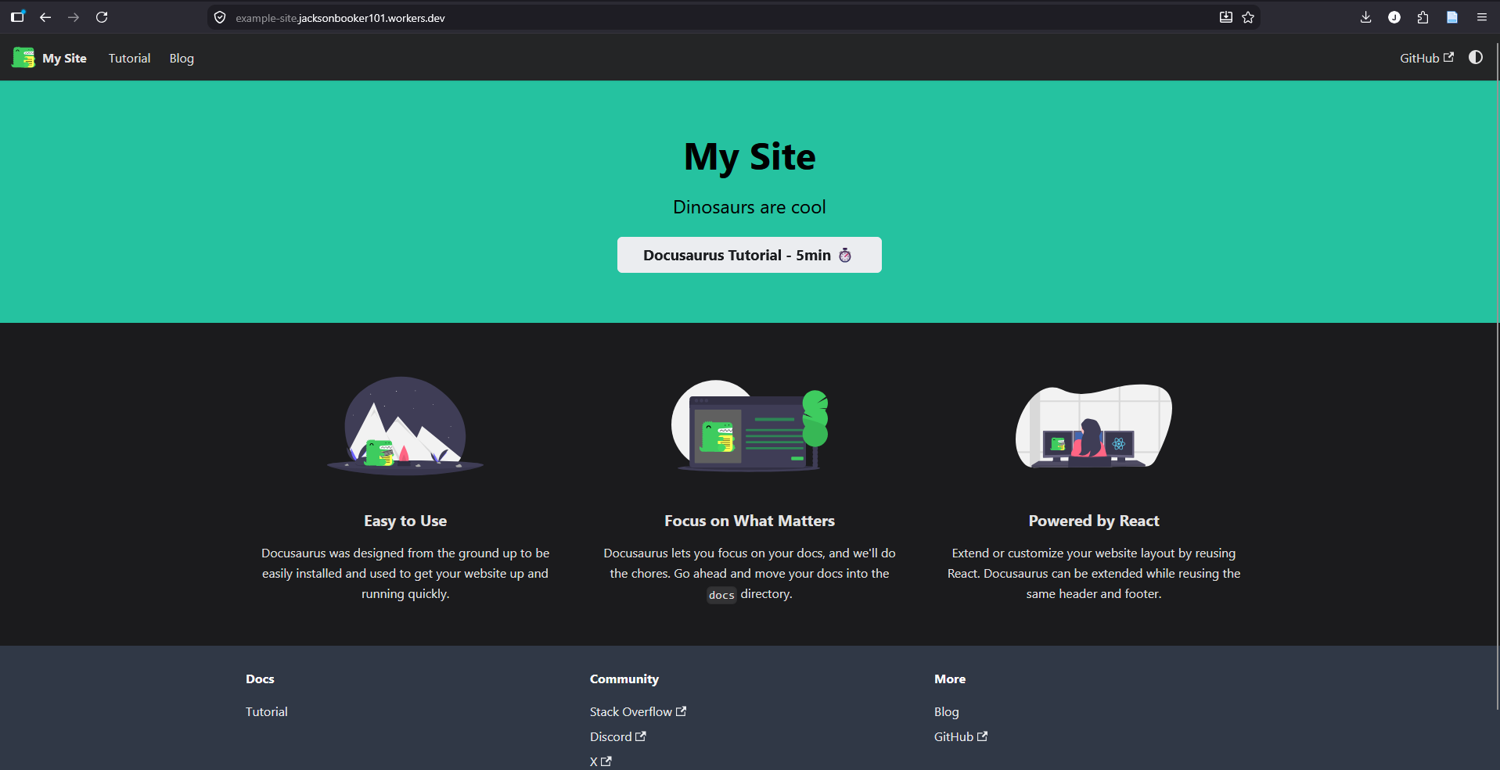The width and height of the screenshot is (1500, 770).
Task: Click the inline docs code label
Action: (721, 595)
